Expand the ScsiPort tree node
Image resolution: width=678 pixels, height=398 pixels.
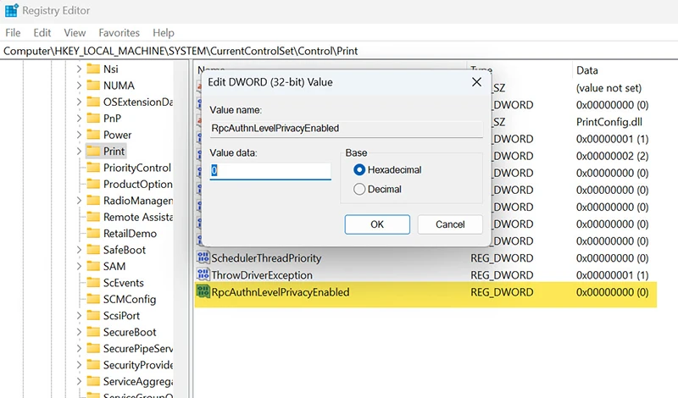[79, 316]
